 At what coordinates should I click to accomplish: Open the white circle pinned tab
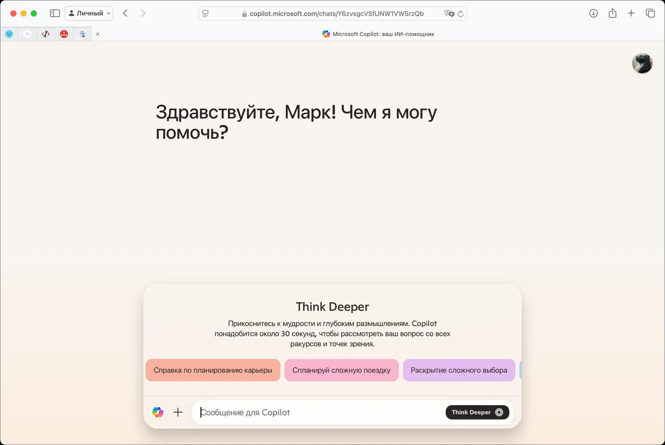point(27,34)
